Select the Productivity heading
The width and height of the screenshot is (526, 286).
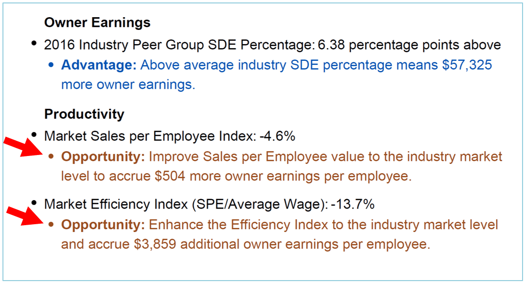[84, 114]
